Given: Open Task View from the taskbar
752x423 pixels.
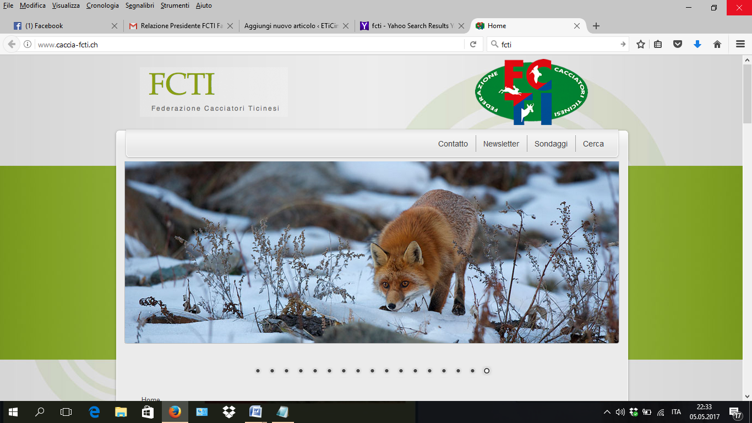Looking at the screenshot, I should click(66, 412).
